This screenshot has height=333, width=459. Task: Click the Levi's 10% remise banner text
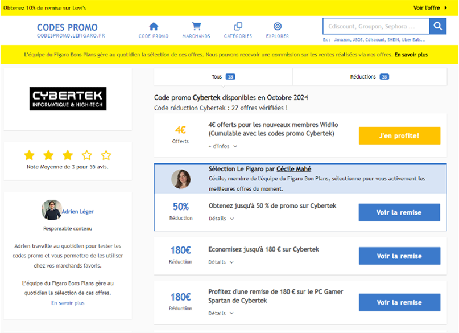pos(44,8)
